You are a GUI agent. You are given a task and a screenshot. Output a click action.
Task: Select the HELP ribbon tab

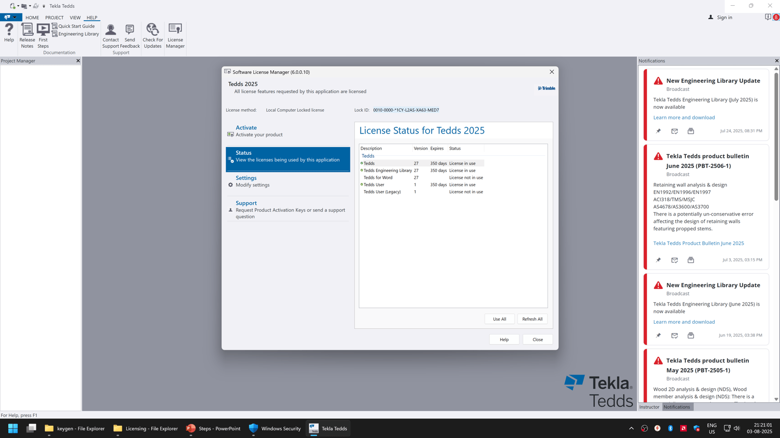[92, 18]
